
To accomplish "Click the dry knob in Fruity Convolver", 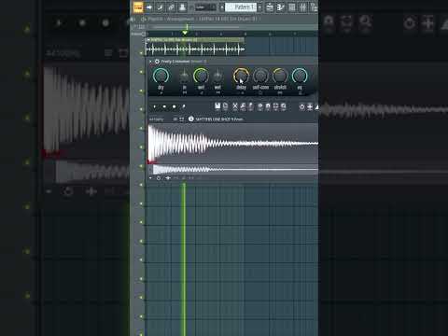I will [161, 76].
